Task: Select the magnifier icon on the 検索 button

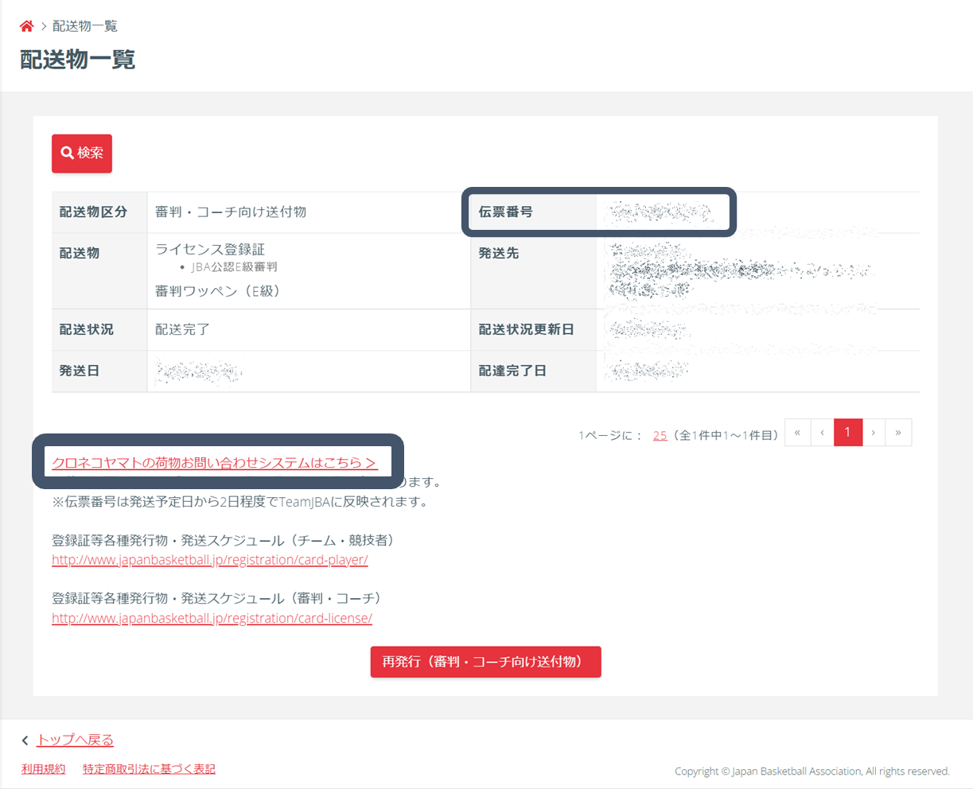Action: (x=68, y=153)
